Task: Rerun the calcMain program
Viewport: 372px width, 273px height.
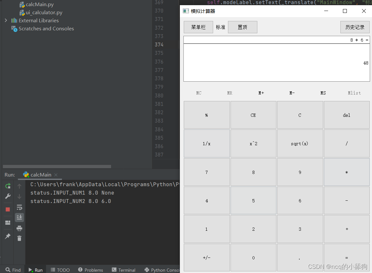Action: coord(8,186)
